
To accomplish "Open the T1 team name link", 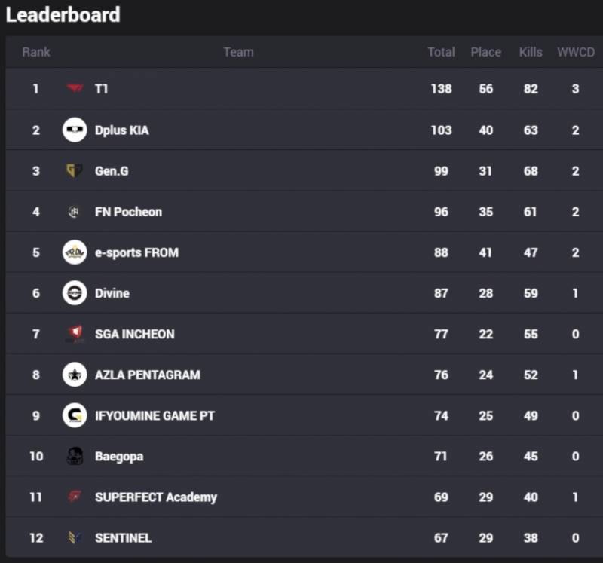I will coord(102,89).
